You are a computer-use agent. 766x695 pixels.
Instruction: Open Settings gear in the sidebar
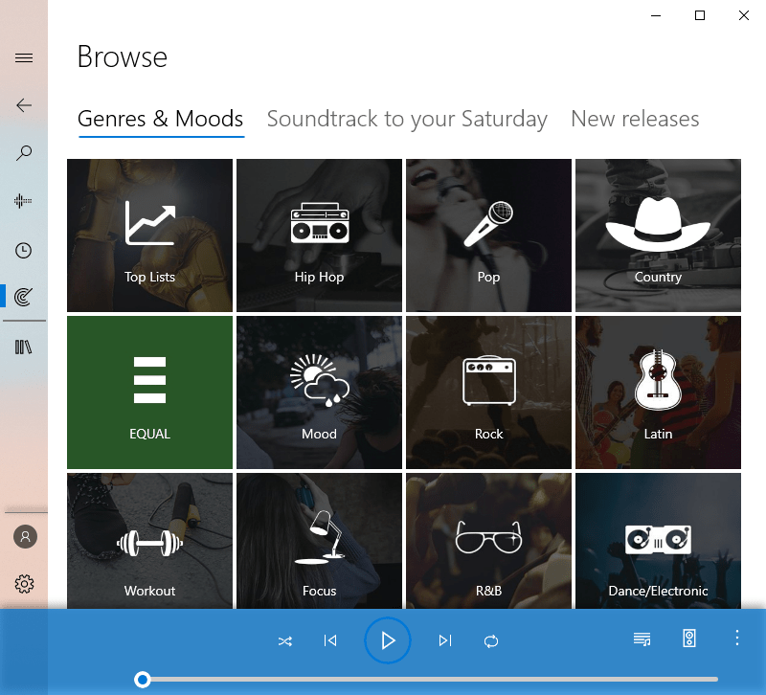tap(25, 584)
